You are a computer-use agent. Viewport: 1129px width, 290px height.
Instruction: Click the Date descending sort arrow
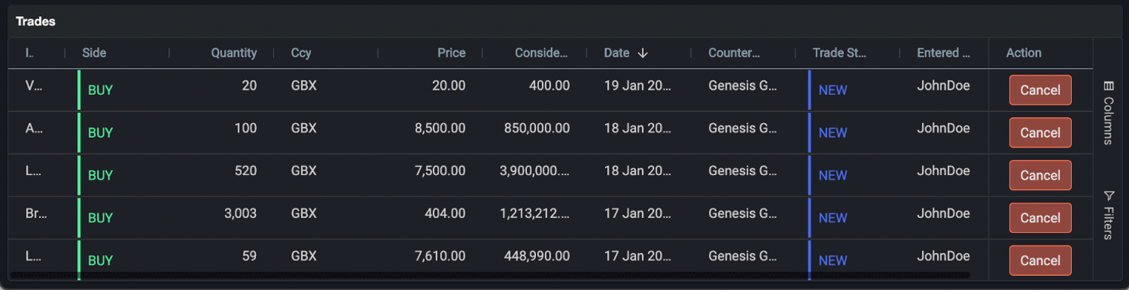click(x=643, y=53)
